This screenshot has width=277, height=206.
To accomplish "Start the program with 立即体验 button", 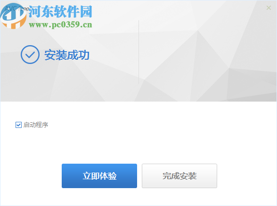I will tap(99, 176).
